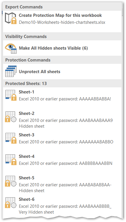This screenshot has width=126, height=222.
Task: Click the Sheet-5 hidden lock icon
Action: click(11, 181)
